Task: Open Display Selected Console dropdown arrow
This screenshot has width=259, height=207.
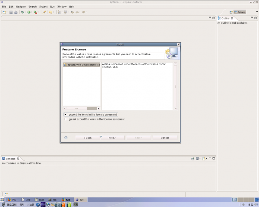Action: tap(200, 159)
